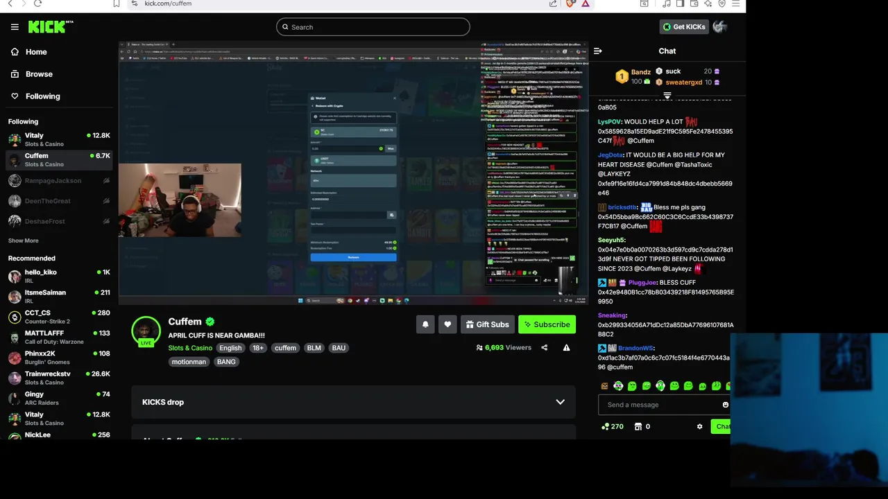Open Following in sidebar navigation
The image size is (888, 499).
[x=43, y=96]
